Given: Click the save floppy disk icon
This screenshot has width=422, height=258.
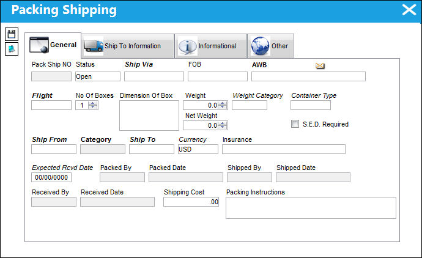Looking at the screenshot, I should click(x=12, y=34).
